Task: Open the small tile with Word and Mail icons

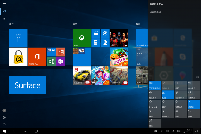Action: tap(51, 52)
